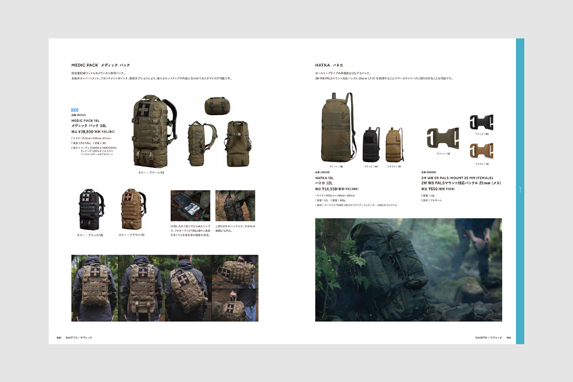
Task: Click the MEDIC PACK section heading
Action: tap(101, 65)
